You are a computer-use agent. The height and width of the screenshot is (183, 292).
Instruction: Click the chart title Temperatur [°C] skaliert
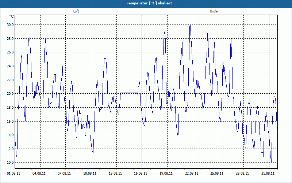click(x=149, y=3)
